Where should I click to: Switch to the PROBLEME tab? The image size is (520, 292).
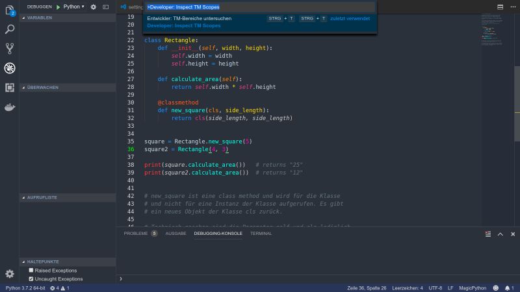coord(140,234)
